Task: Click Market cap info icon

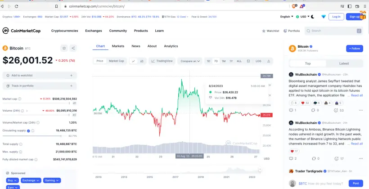Action: [x=19, y=99]
